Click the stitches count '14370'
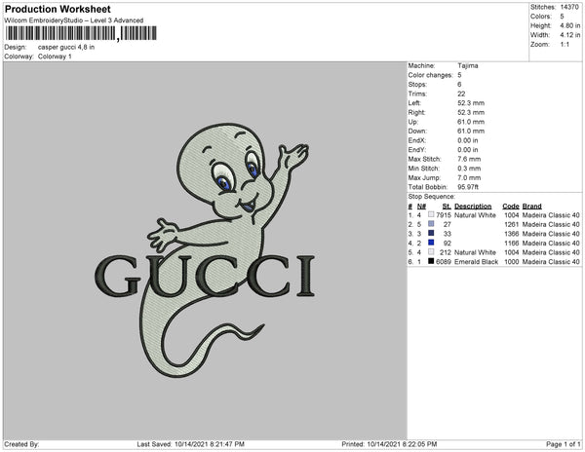Image resolution: width=585 pixels, height=452 pixels. pyautogui.click(x=569, y=7)
